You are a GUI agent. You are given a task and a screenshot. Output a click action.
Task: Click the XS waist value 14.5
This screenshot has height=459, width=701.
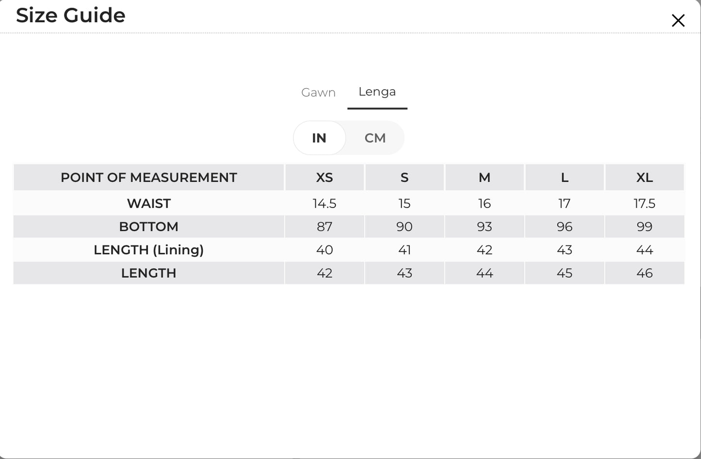click(x=325, y=203)
